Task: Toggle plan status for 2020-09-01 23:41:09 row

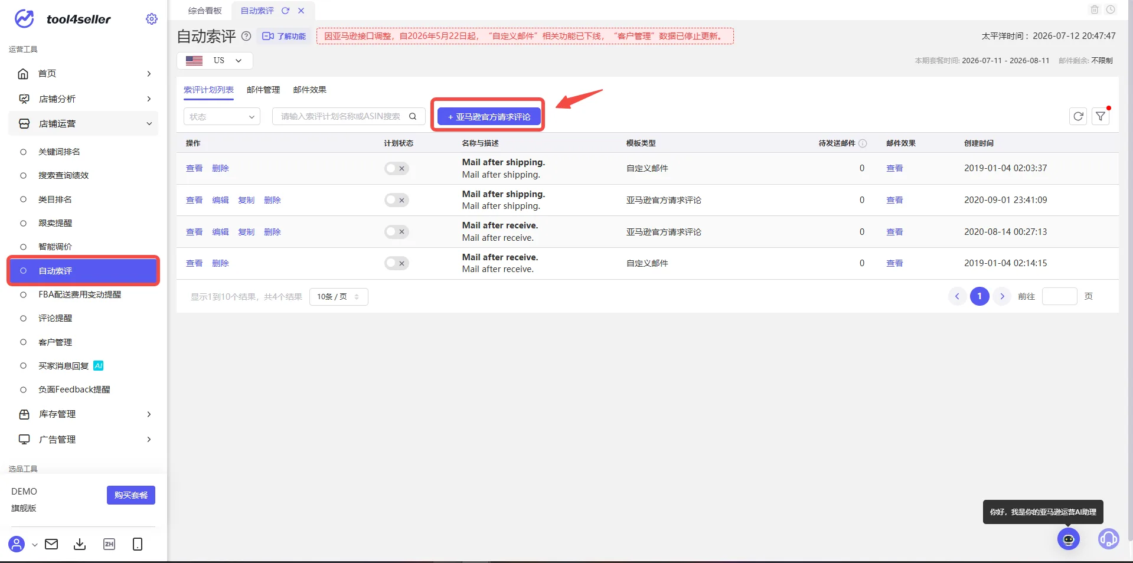Action: tap(397, 200)
